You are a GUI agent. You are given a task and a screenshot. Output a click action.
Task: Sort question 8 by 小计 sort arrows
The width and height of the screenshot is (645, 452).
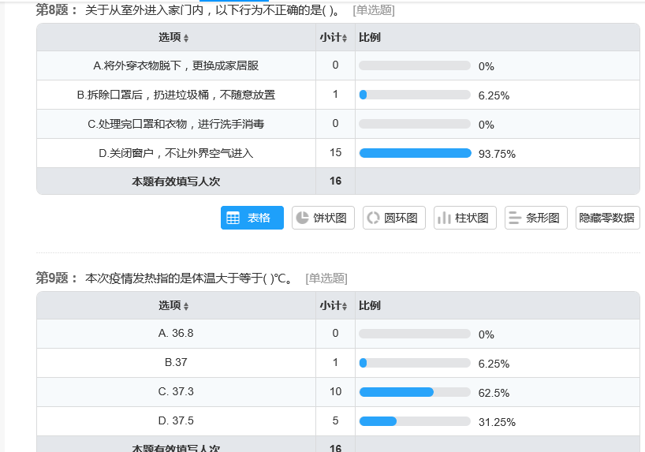345,38
